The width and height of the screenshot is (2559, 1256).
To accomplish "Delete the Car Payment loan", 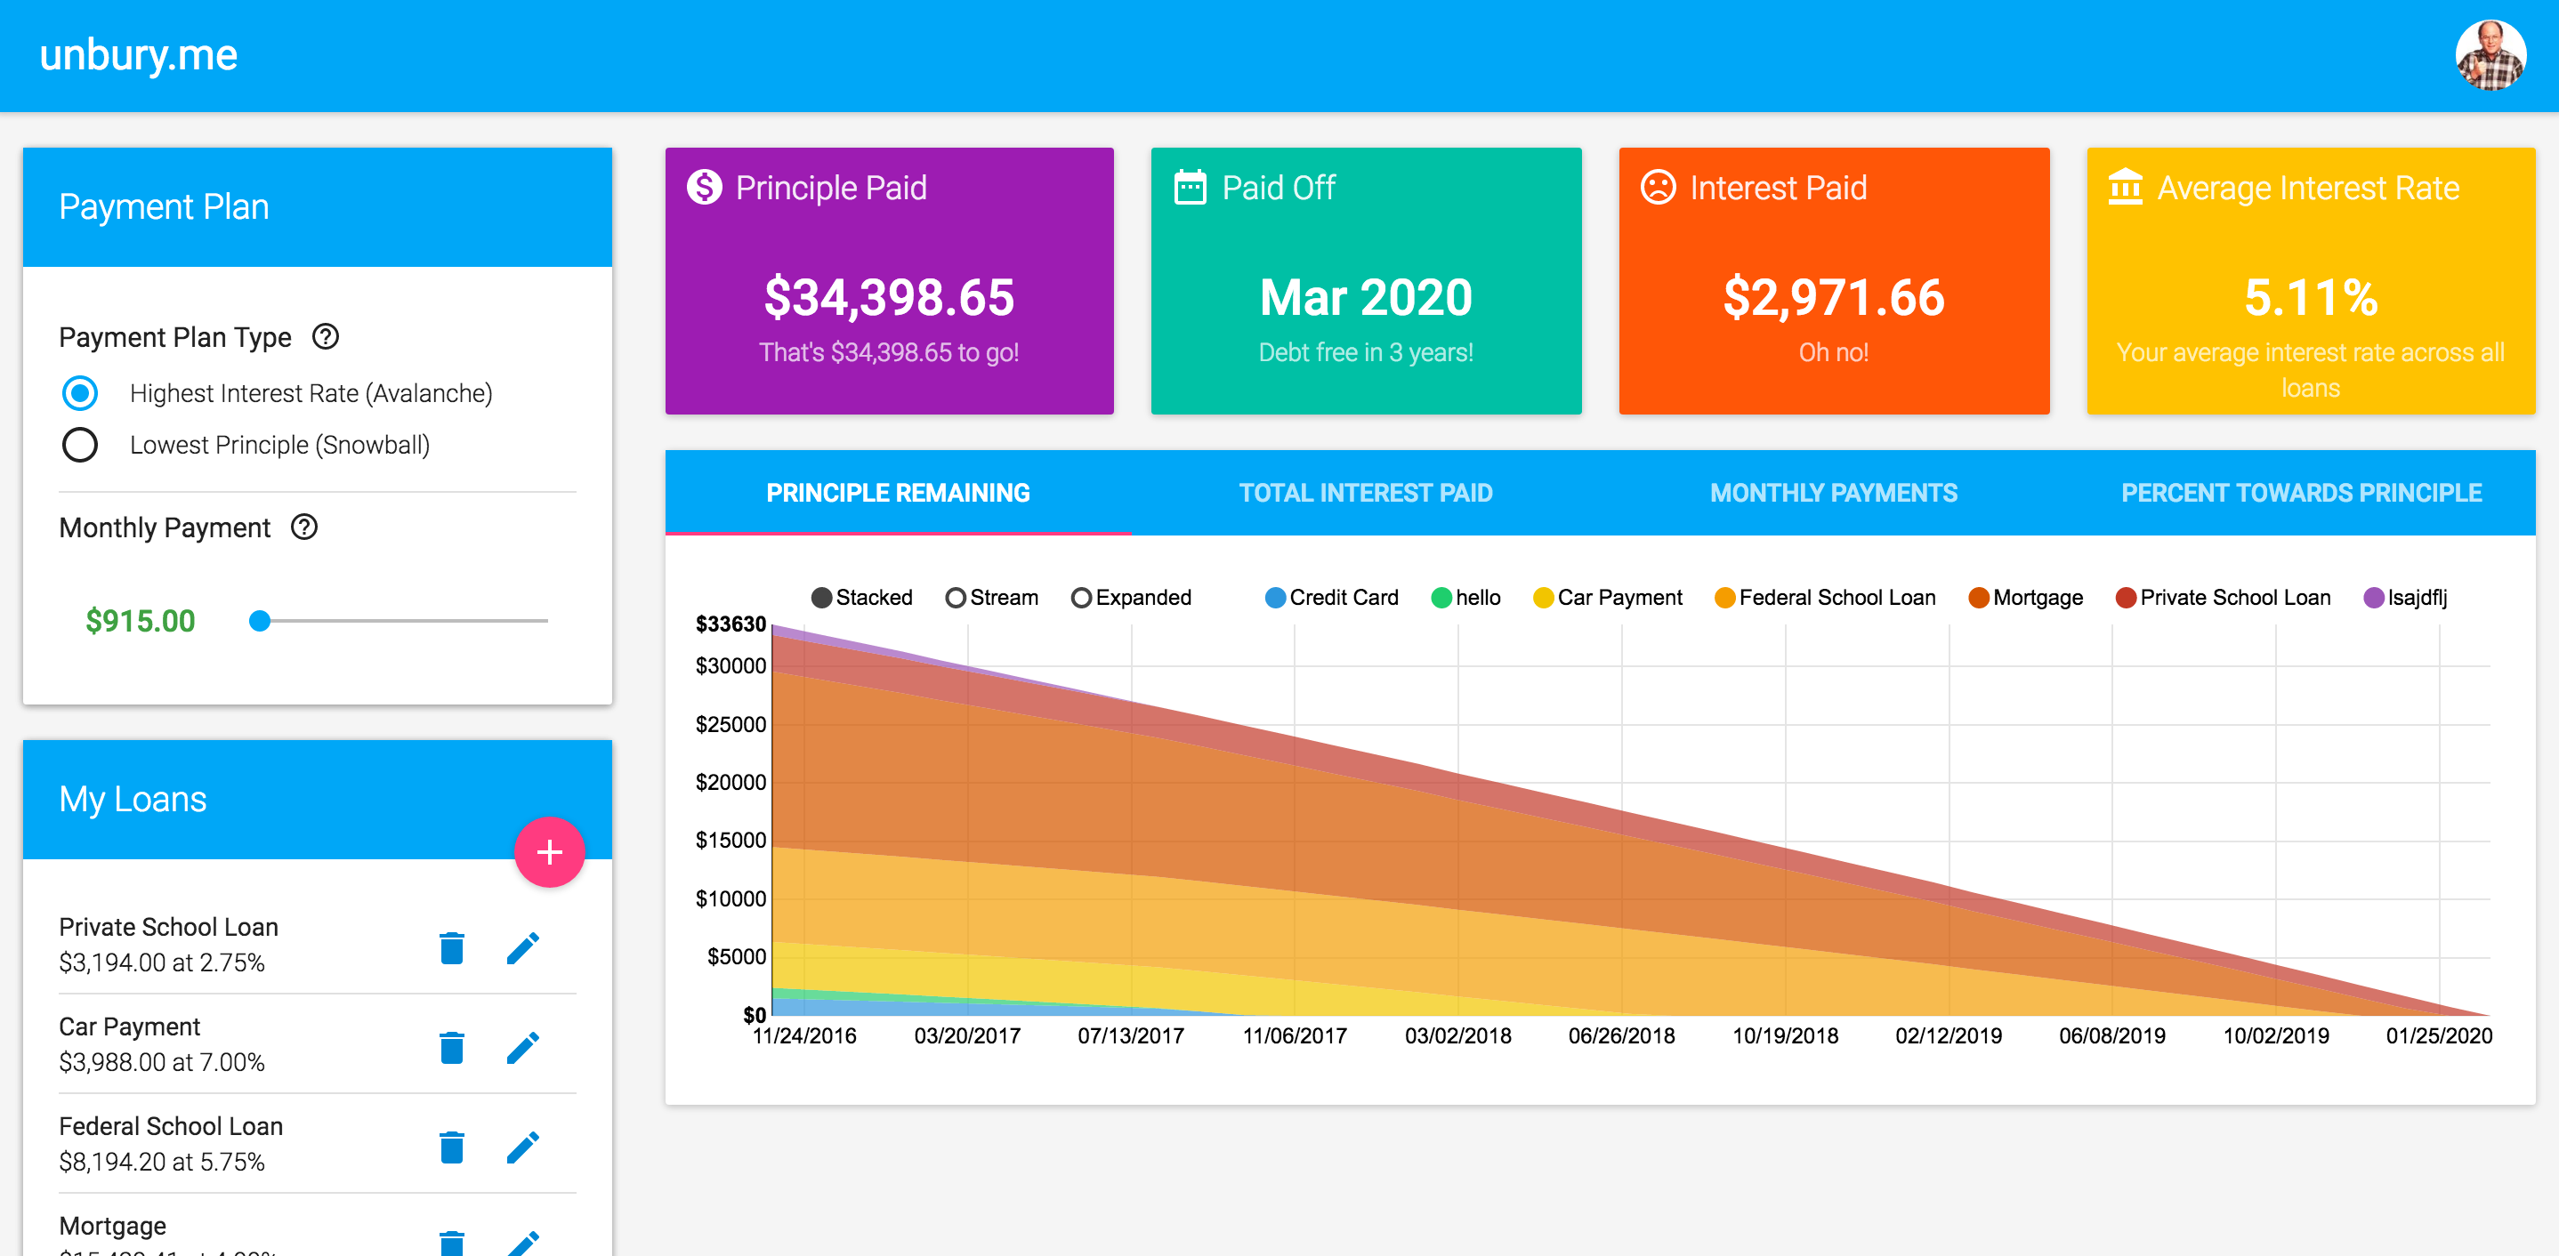I will click(452, 1048).
